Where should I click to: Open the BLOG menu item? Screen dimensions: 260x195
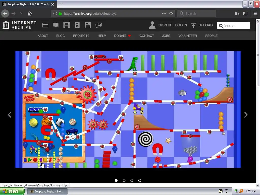tap(60, 36)
